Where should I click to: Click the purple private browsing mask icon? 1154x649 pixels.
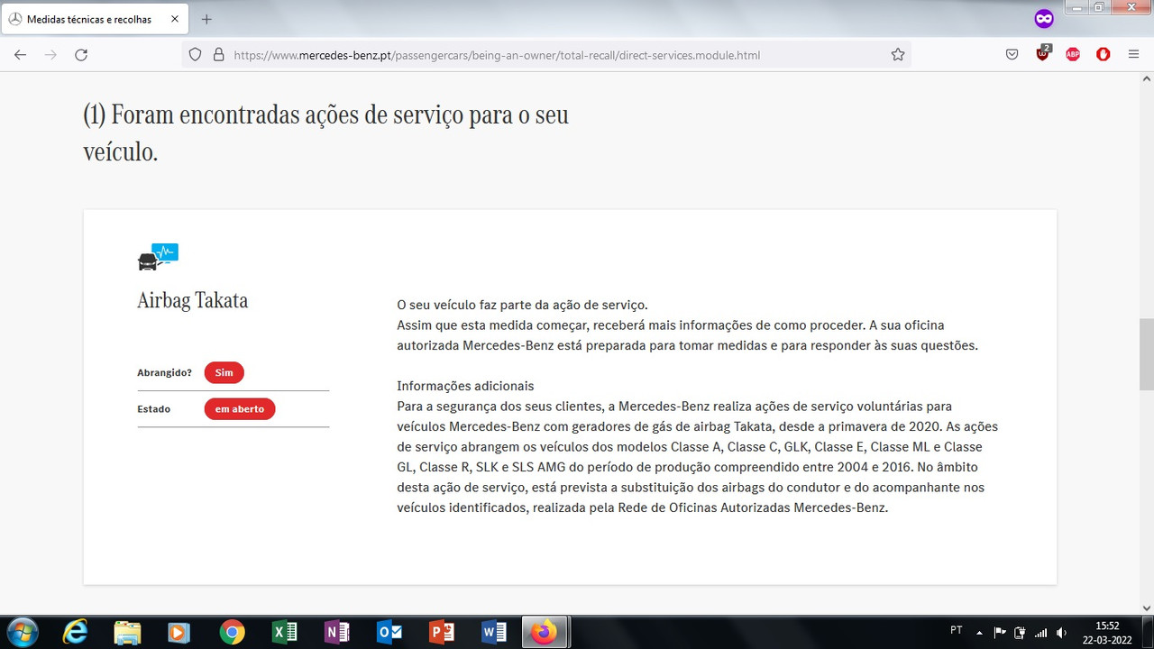pos(1044,19)
